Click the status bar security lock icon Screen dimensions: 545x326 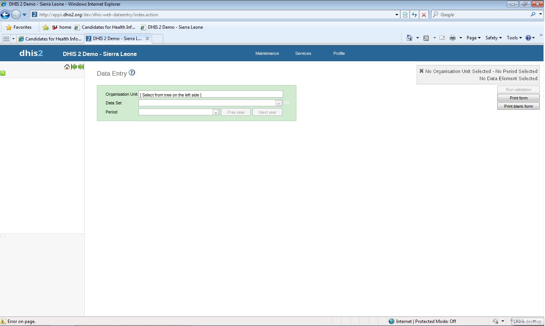(x=495, y=321)
